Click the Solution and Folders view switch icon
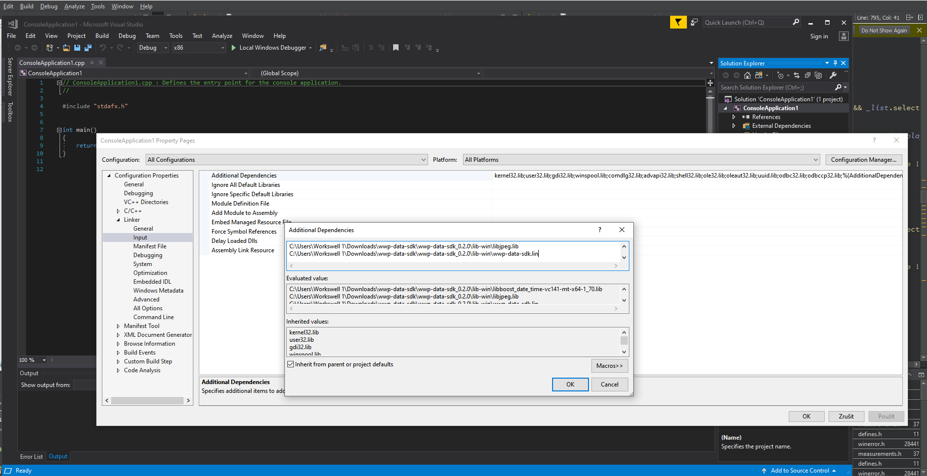Image resolution: width=927 pixels, height=476 pixels. pos(759,75)
